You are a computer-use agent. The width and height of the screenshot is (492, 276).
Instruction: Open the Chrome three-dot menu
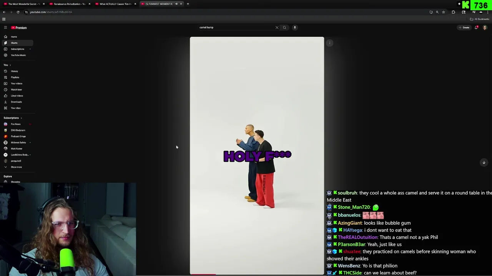pyautogui.click(x=487, y=12)
